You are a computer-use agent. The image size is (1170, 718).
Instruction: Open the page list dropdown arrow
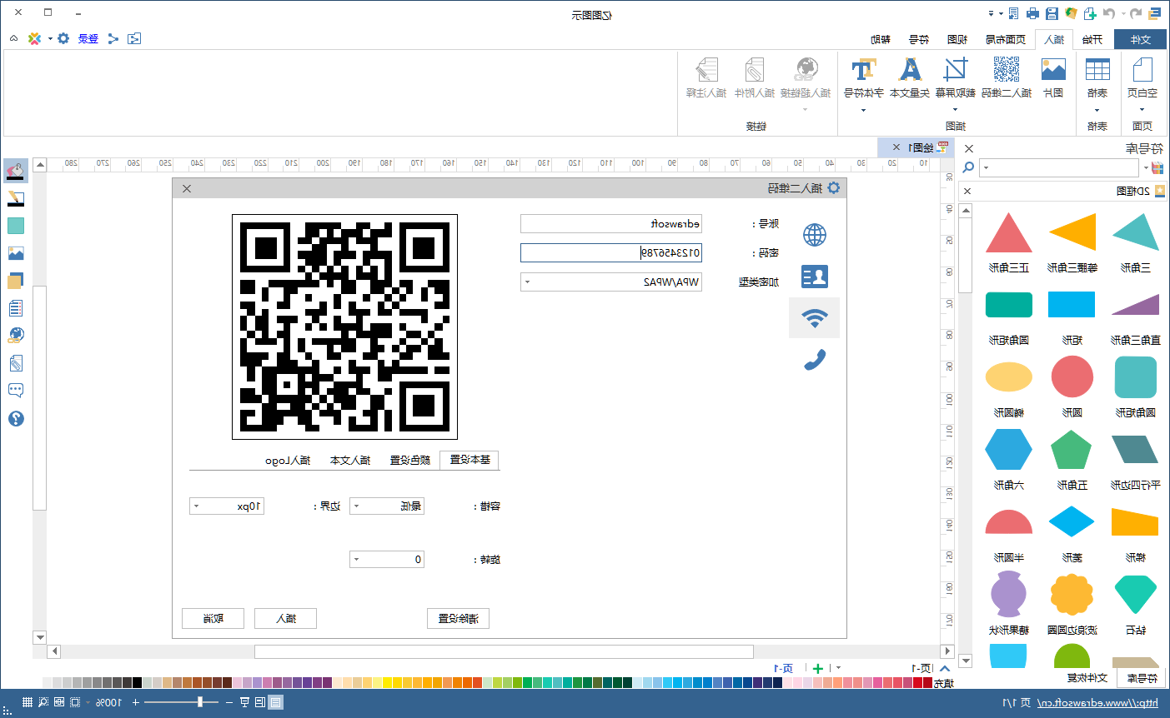click(838, 667)
